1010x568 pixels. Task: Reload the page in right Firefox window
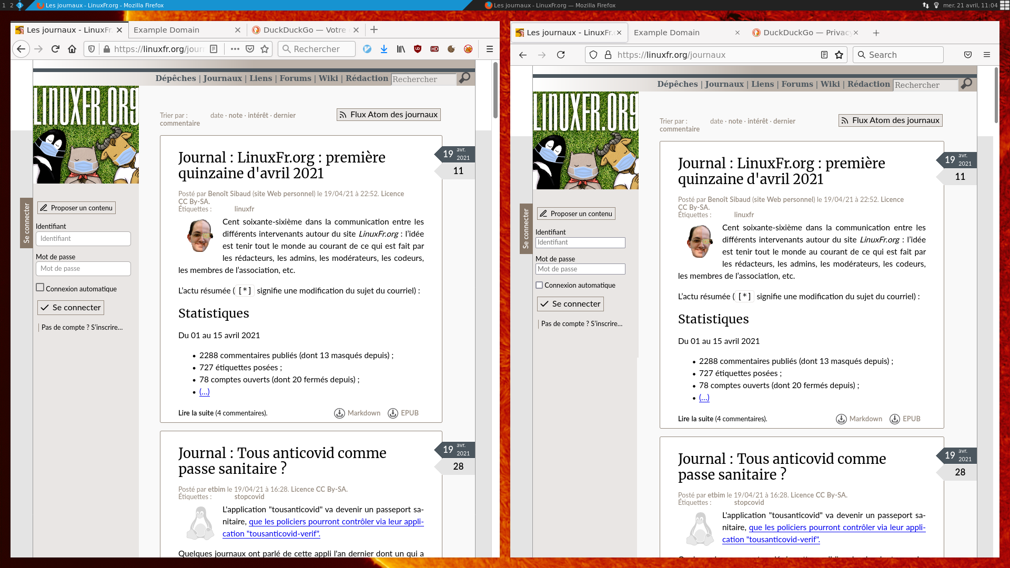(x=561, y=55)
